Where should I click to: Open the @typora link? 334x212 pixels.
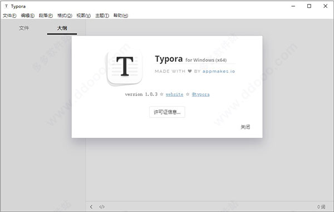(x=200, y=94)
